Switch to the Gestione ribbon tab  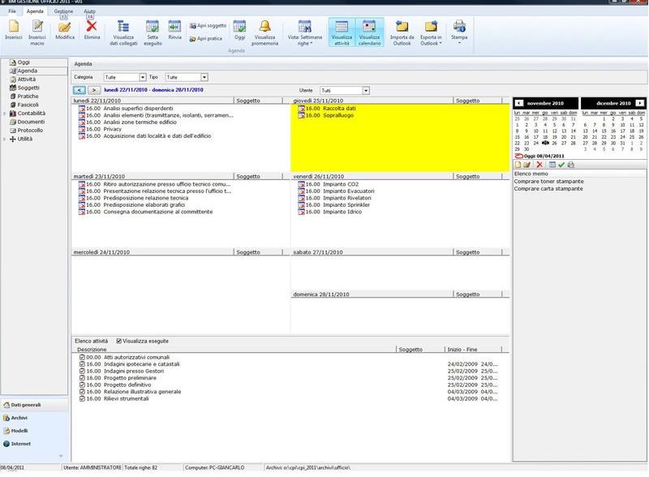(63, 11)
